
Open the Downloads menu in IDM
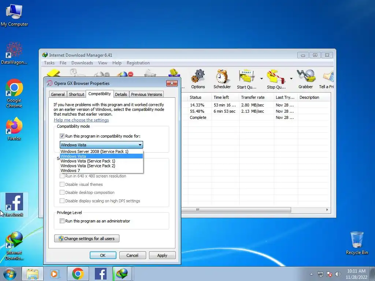click(x=82, y=63)
